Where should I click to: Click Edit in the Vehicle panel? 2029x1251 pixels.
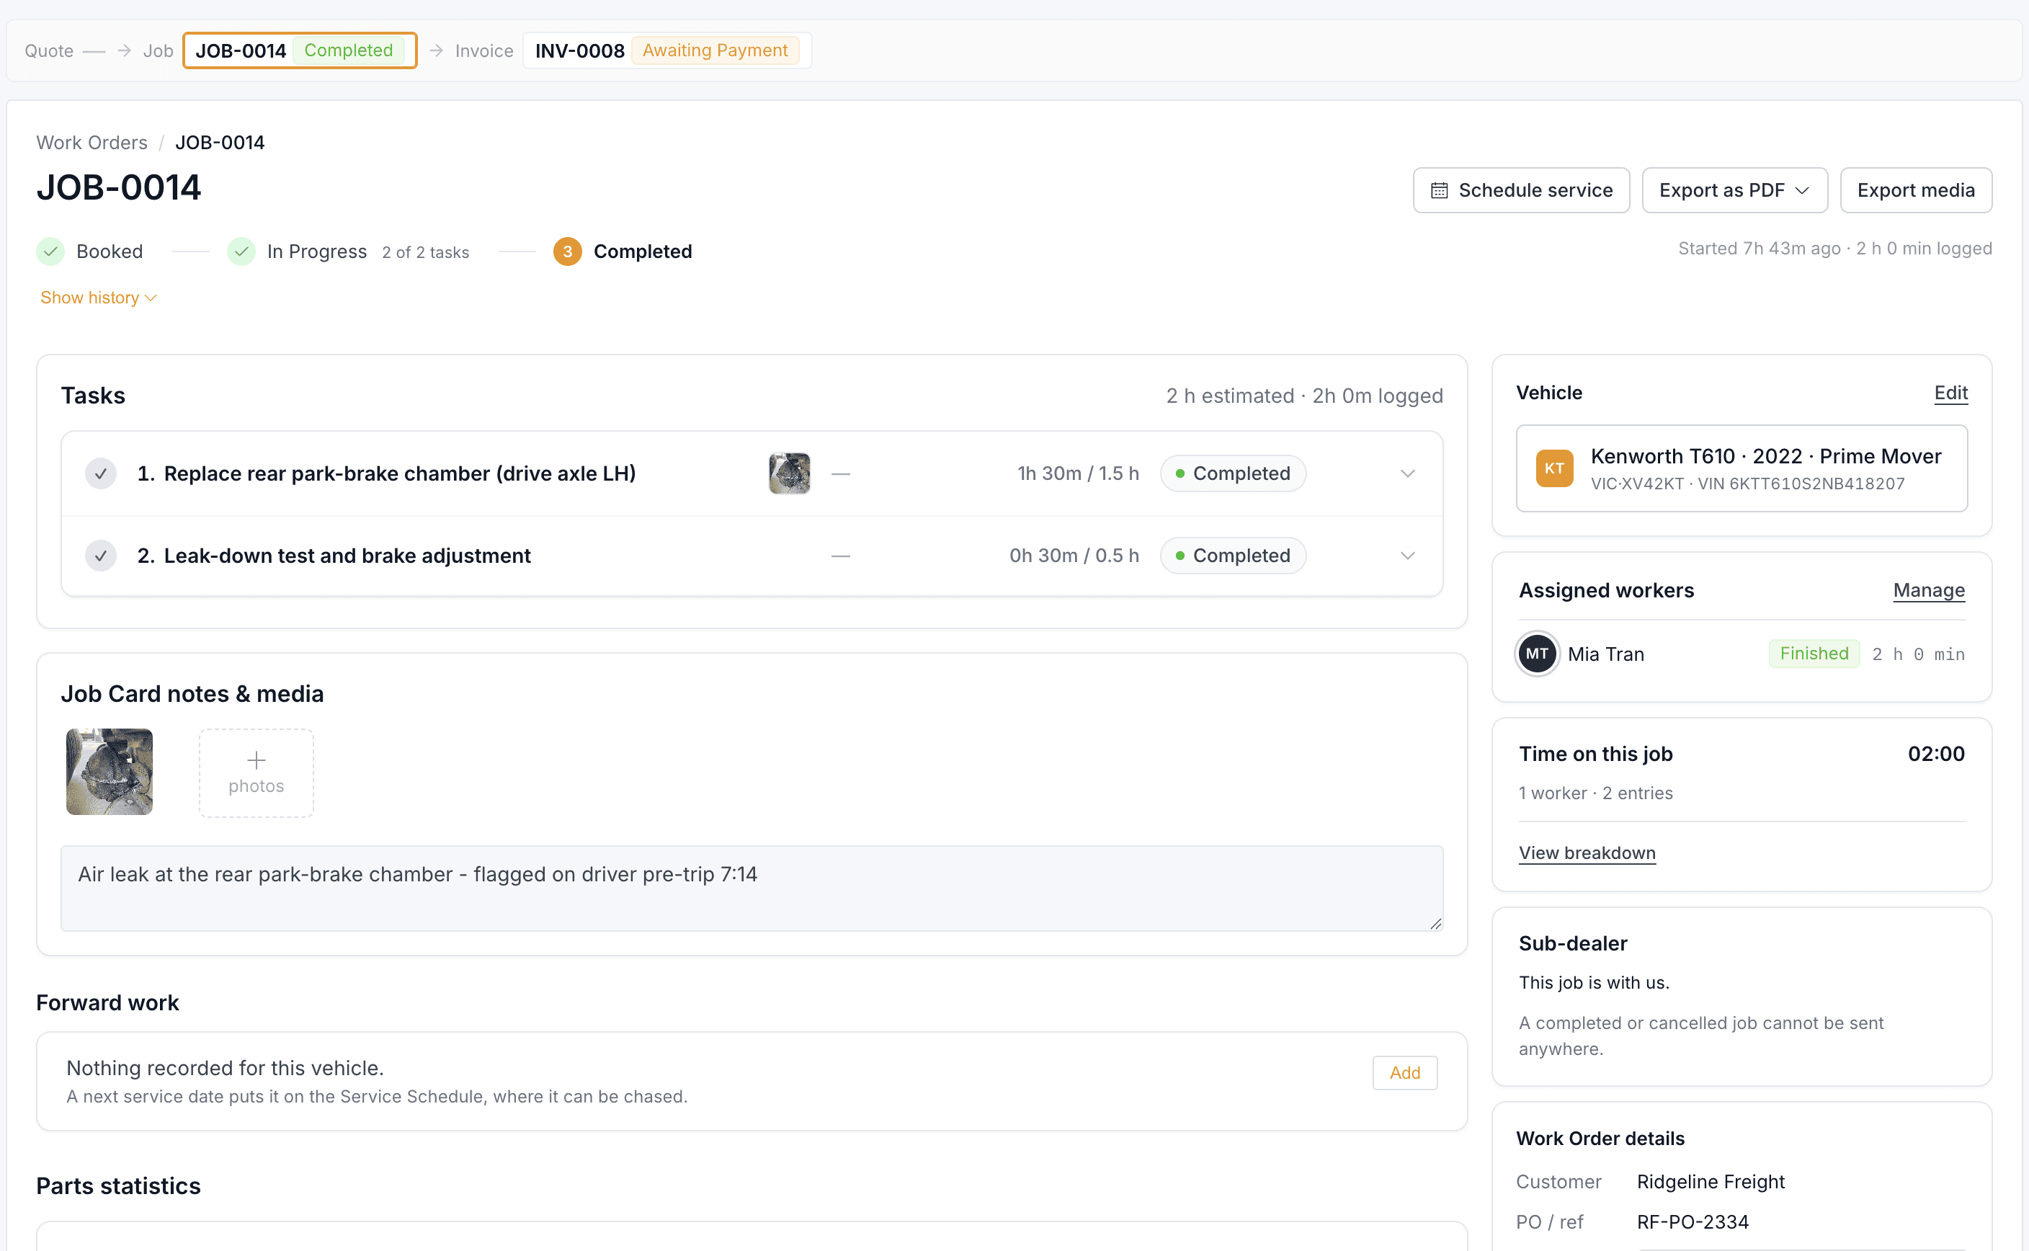(1950, 393)
